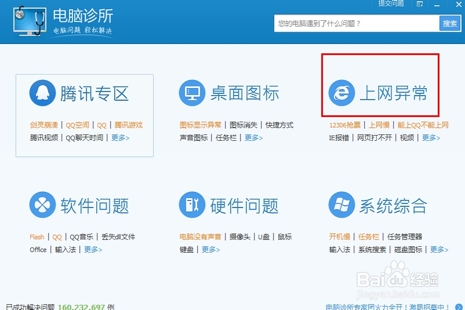Screen dimensions: 465x310
Task: Open the 上网慢 link
Action: [379, 125]
